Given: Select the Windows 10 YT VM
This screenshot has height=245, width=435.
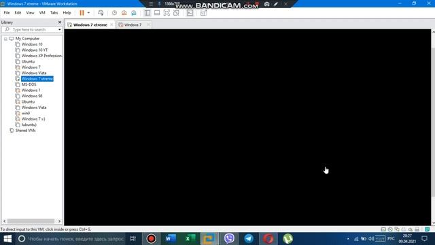Looking at the screenshot, I should 35,50.
